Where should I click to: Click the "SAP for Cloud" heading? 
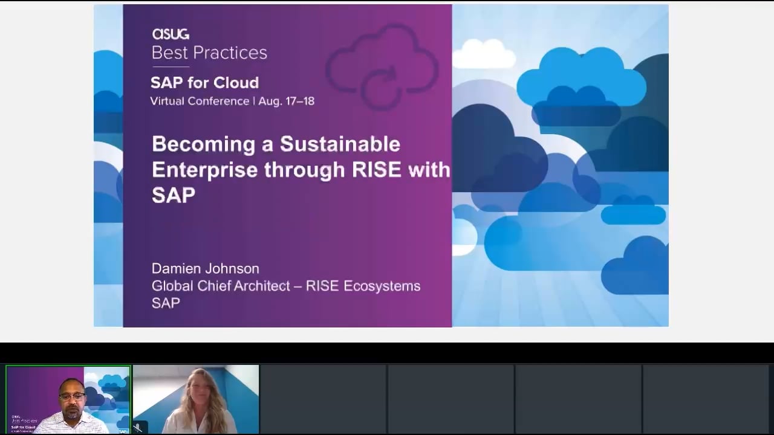pyautogui.click(x=204, y=82)
